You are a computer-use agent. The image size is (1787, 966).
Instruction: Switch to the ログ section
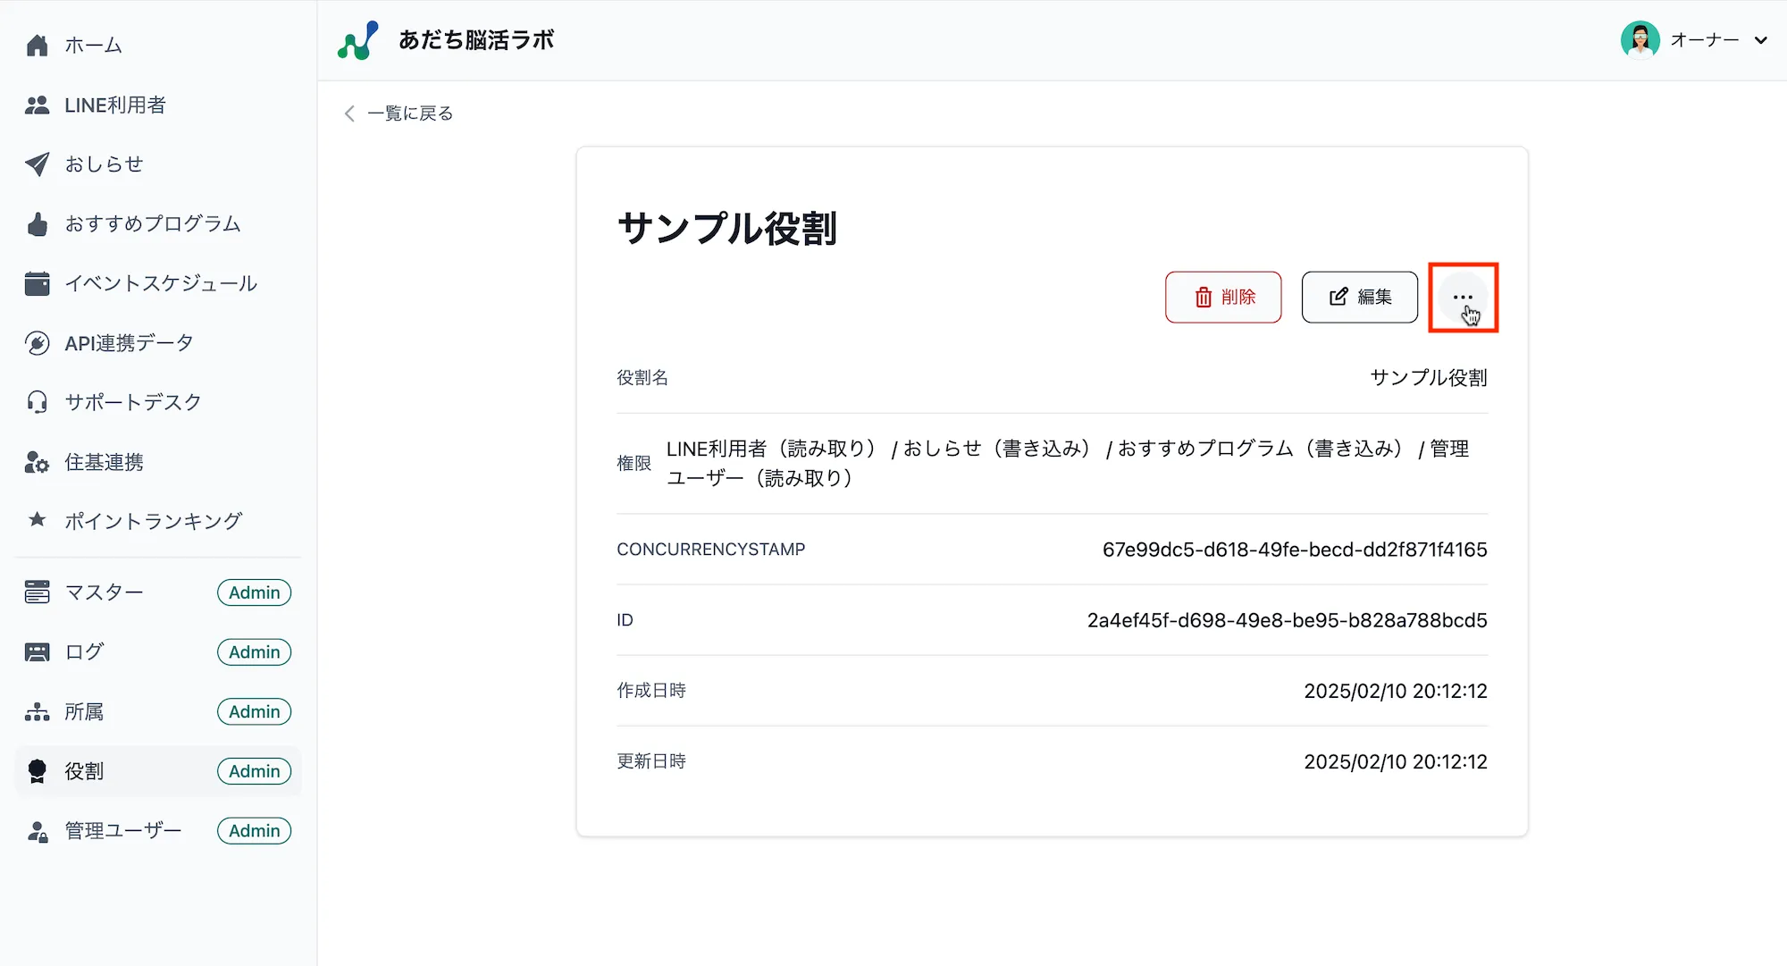coord(84,651)
